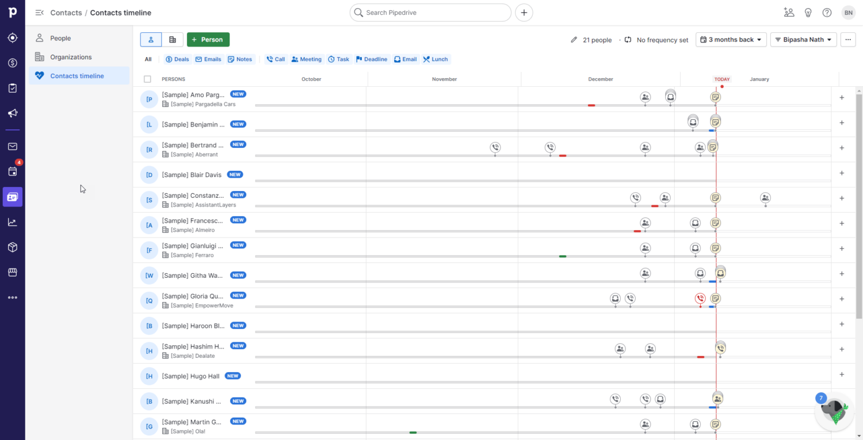Viewport: 863px width, 440px height.
Task: Open the Products box icon
Action: (12, 247)
